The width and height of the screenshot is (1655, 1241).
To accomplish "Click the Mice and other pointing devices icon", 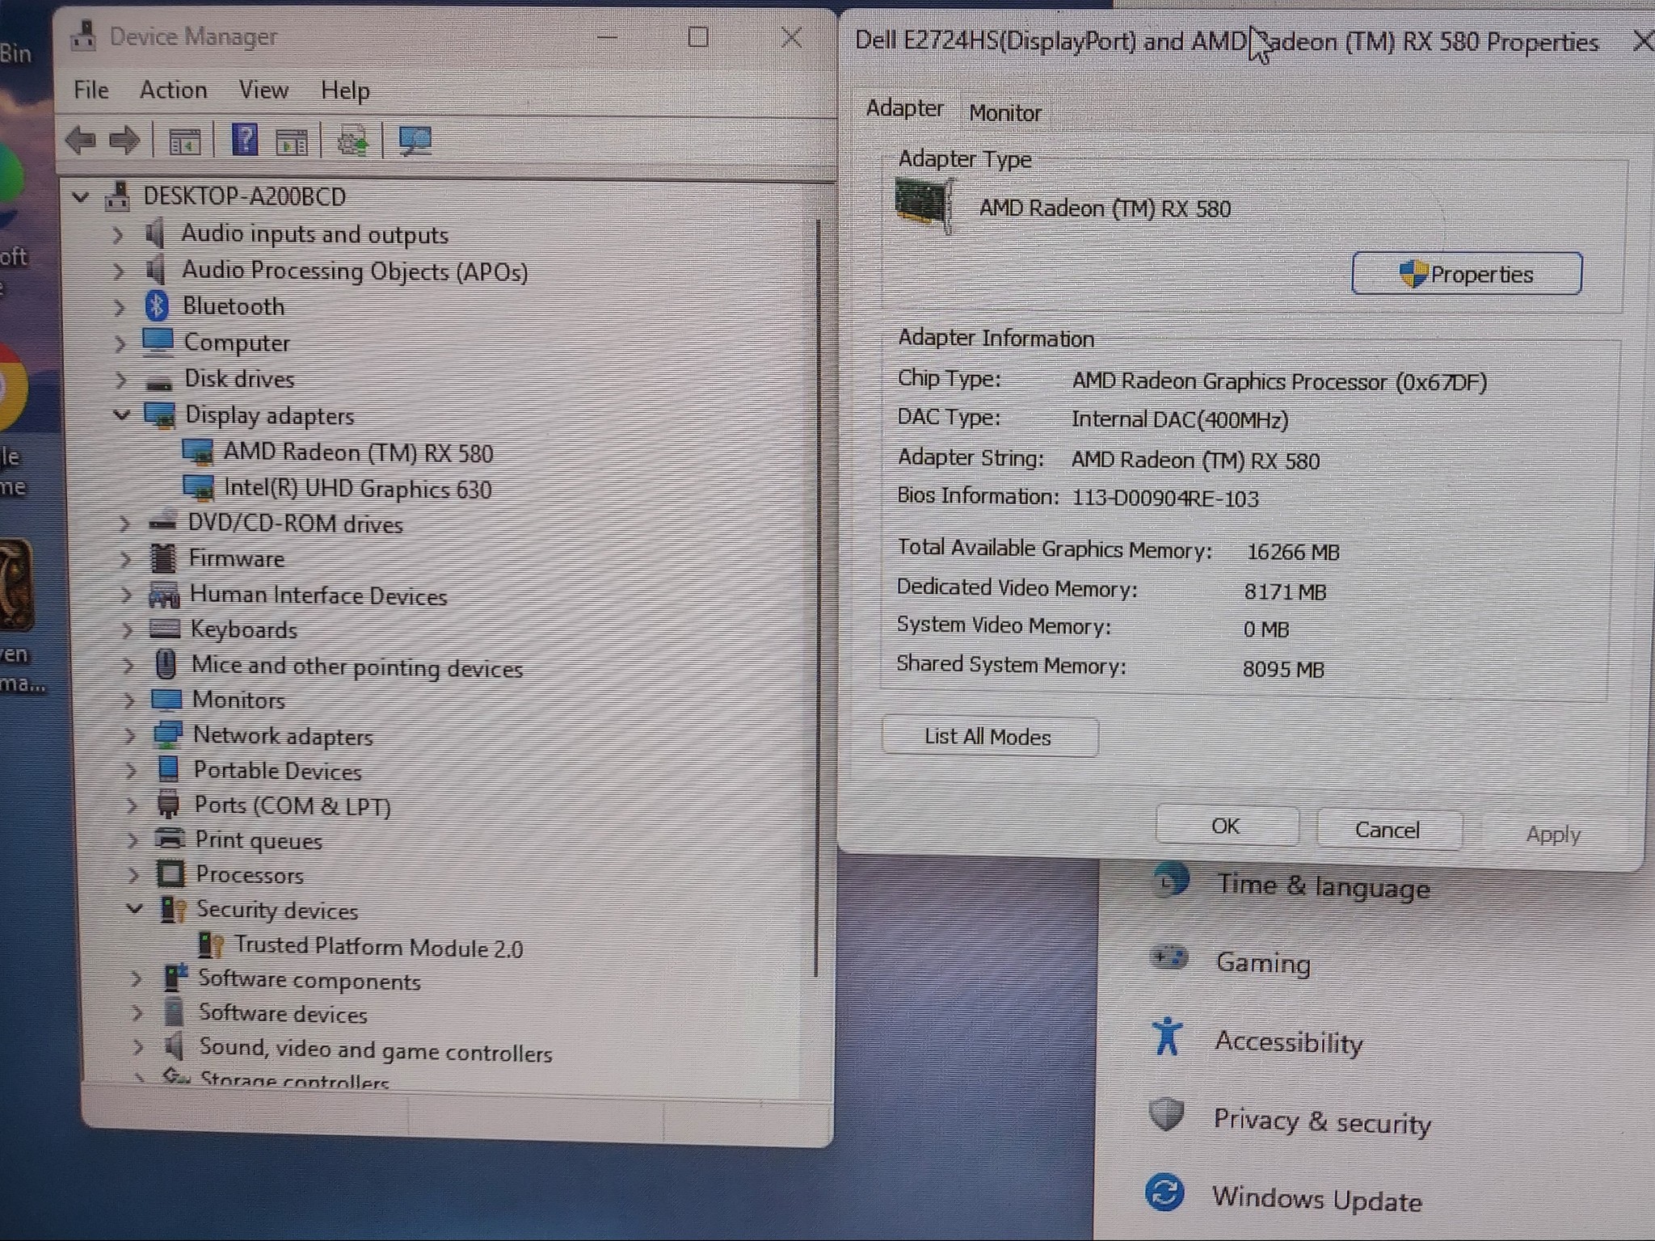I will [x=166, y=665].
